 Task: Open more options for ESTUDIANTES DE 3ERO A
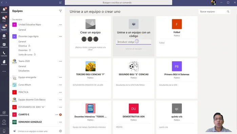point(60,107)
